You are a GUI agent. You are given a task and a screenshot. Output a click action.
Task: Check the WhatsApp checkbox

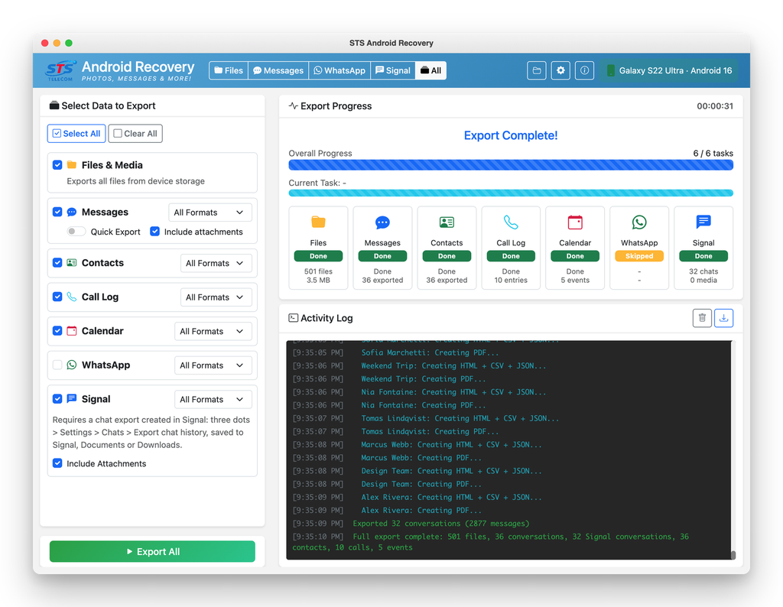57,365
